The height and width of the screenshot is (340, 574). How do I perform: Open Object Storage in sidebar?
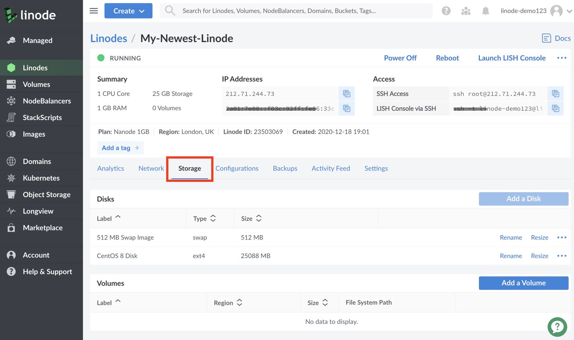(x=41, y=195)
